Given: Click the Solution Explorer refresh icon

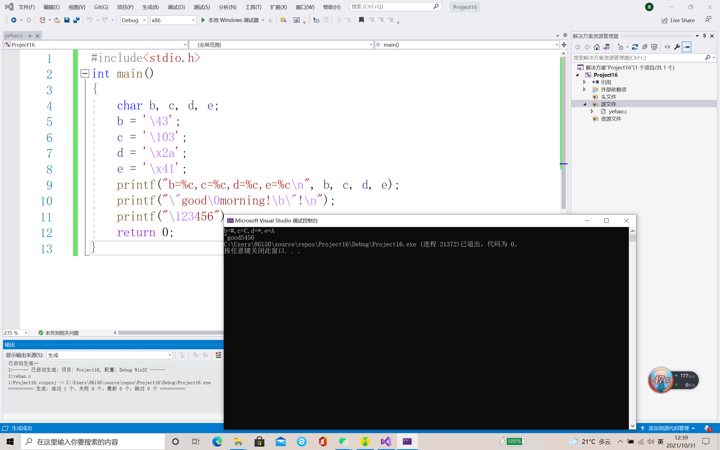Looking at the screenshot, I should tap(635, 47).
